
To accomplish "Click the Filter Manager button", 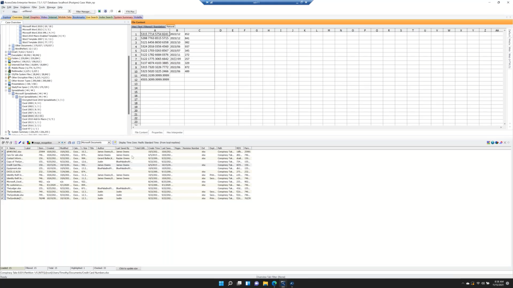I will coord(83,12).
